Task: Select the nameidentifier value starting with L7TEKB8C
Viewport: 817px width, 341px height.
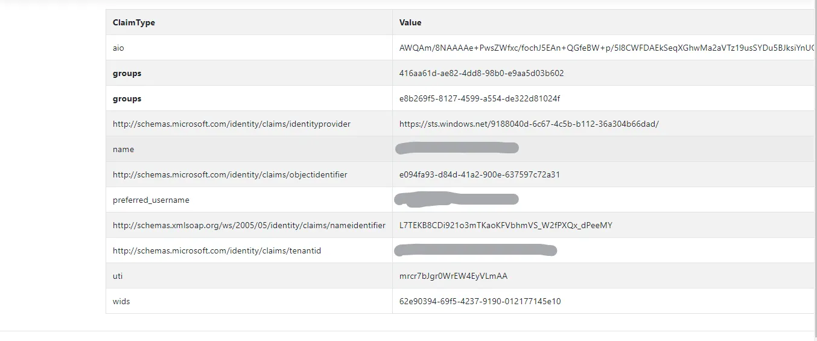Action: 506,225
